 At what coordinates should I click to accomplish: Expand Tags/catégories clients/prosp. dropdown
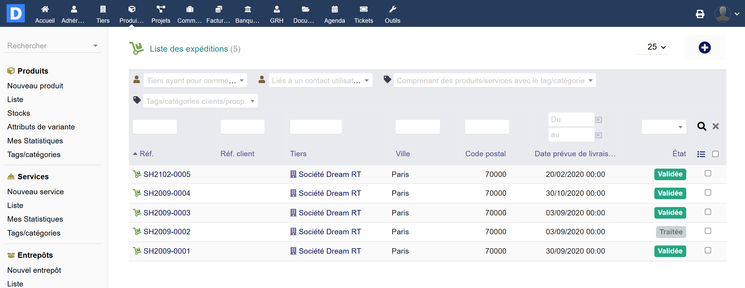tap(200, 101)
